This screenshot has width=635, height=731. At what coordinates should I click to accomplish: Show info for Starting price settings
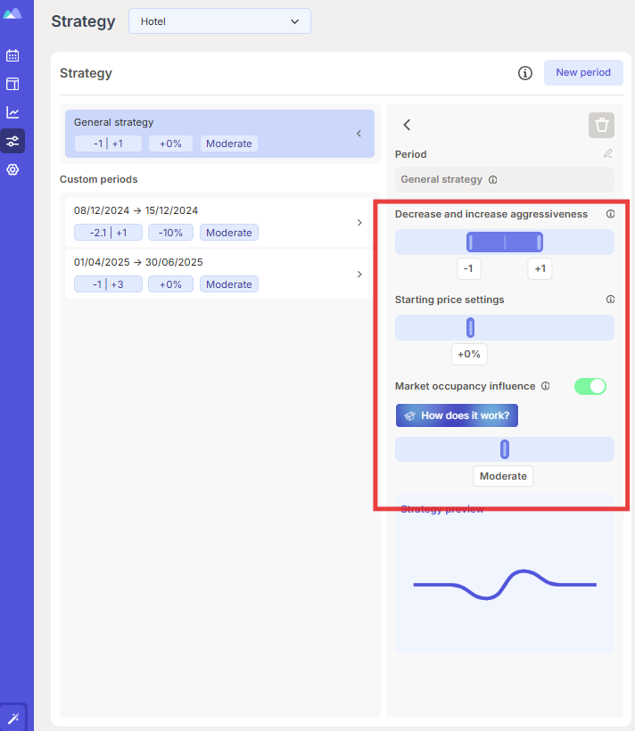click(610, 300)
